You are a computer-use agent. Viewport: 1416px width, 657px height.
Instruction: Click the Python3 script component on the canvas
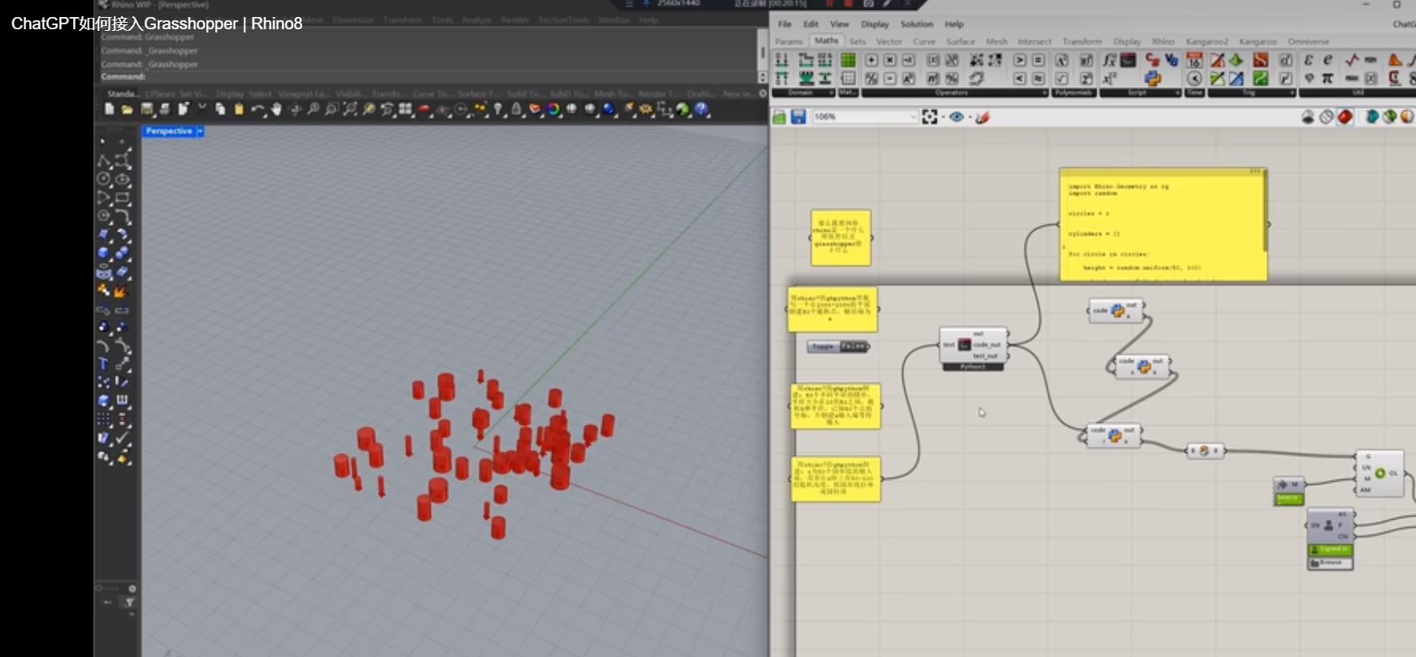coord(973,348)
